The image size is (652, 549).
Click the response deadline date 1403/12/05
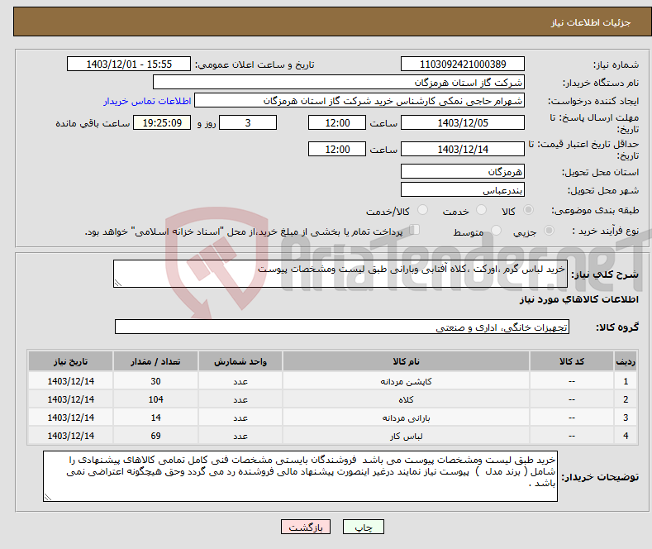pyautogui.click(x=463, y=122)
